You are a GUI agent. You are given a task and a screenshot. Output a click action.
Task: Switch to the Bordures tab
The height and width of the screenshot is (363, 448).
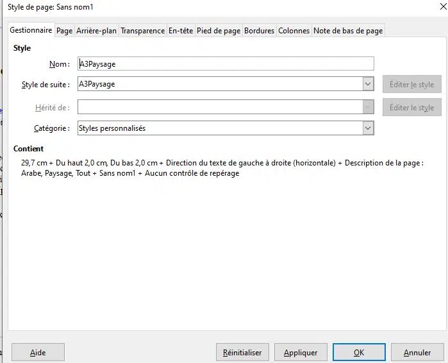[259, 31]
